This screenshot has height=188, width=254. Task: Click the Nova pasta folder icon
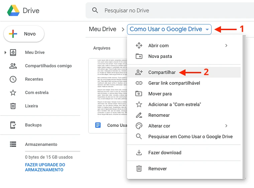point(139,56)
